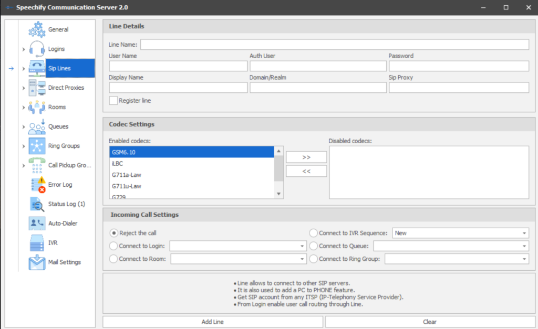This screenshot has width=538, height=329.
Task: Click the Logins headset icon
Action: pos(37,49)
